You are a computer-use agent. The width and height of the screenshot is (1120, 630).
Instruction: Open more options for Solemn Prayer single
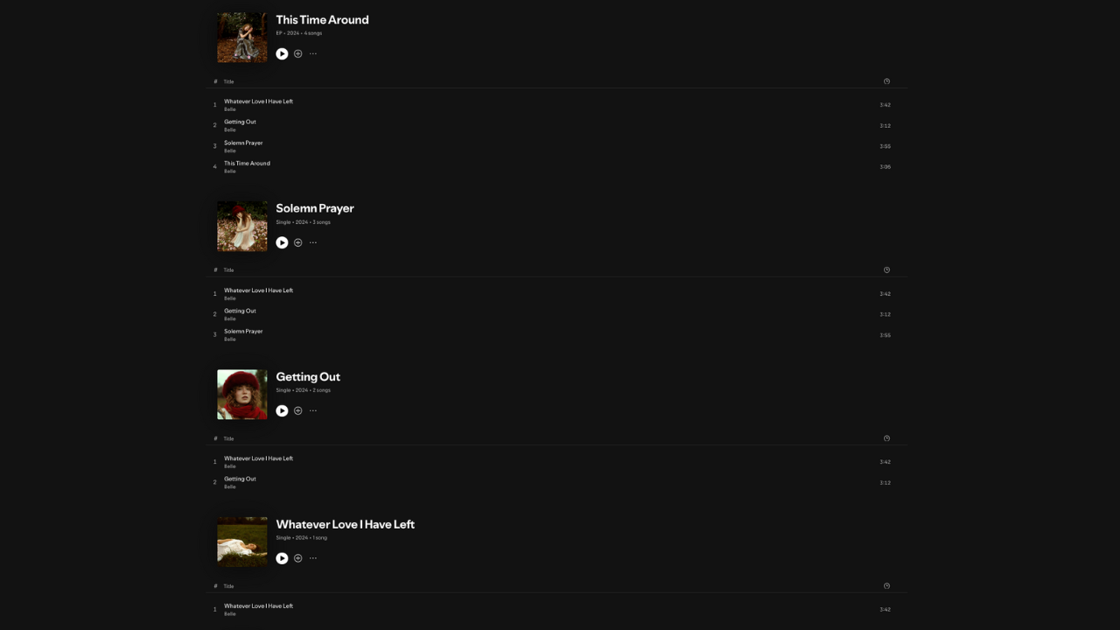pos(313,243)
